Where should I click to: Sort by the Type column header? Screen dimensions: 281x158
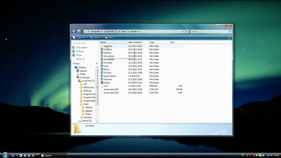point(159,42)
